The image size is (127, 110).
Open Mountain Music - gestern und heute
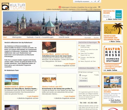click(55, 54)
